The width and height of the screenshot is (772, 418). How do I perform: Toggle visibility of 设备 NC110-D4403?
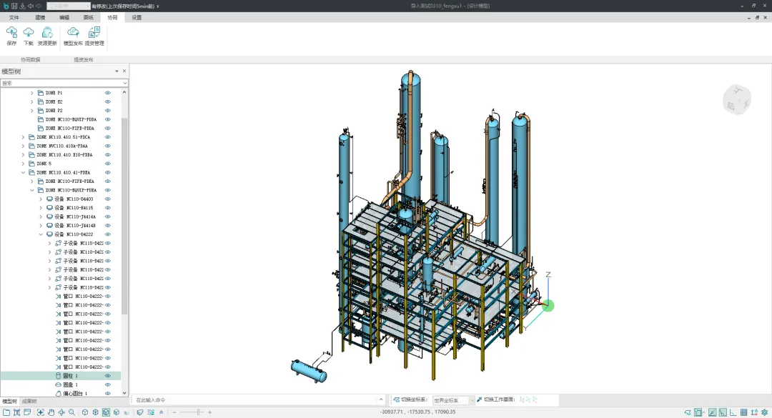pos(108,199)
